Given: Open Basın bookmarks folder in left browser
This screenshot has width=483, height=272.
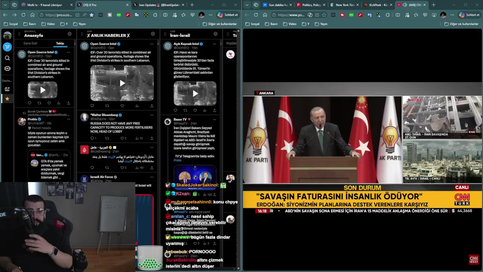Looking at the screenshot, I should coord(30,24).
